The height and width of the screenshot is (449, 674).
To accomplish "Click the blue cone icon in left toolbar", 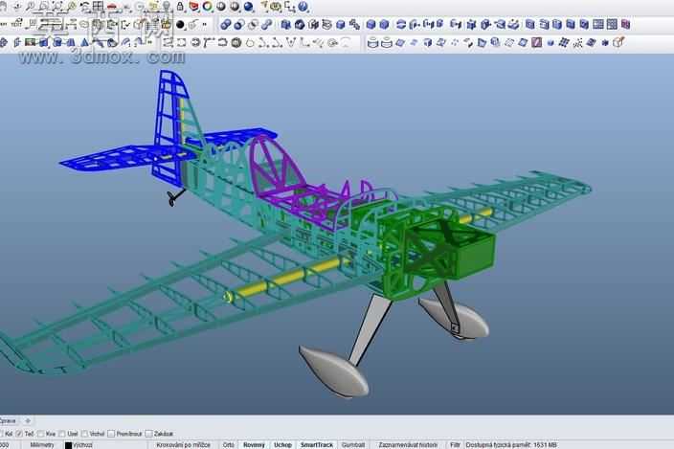I will 84,42.
